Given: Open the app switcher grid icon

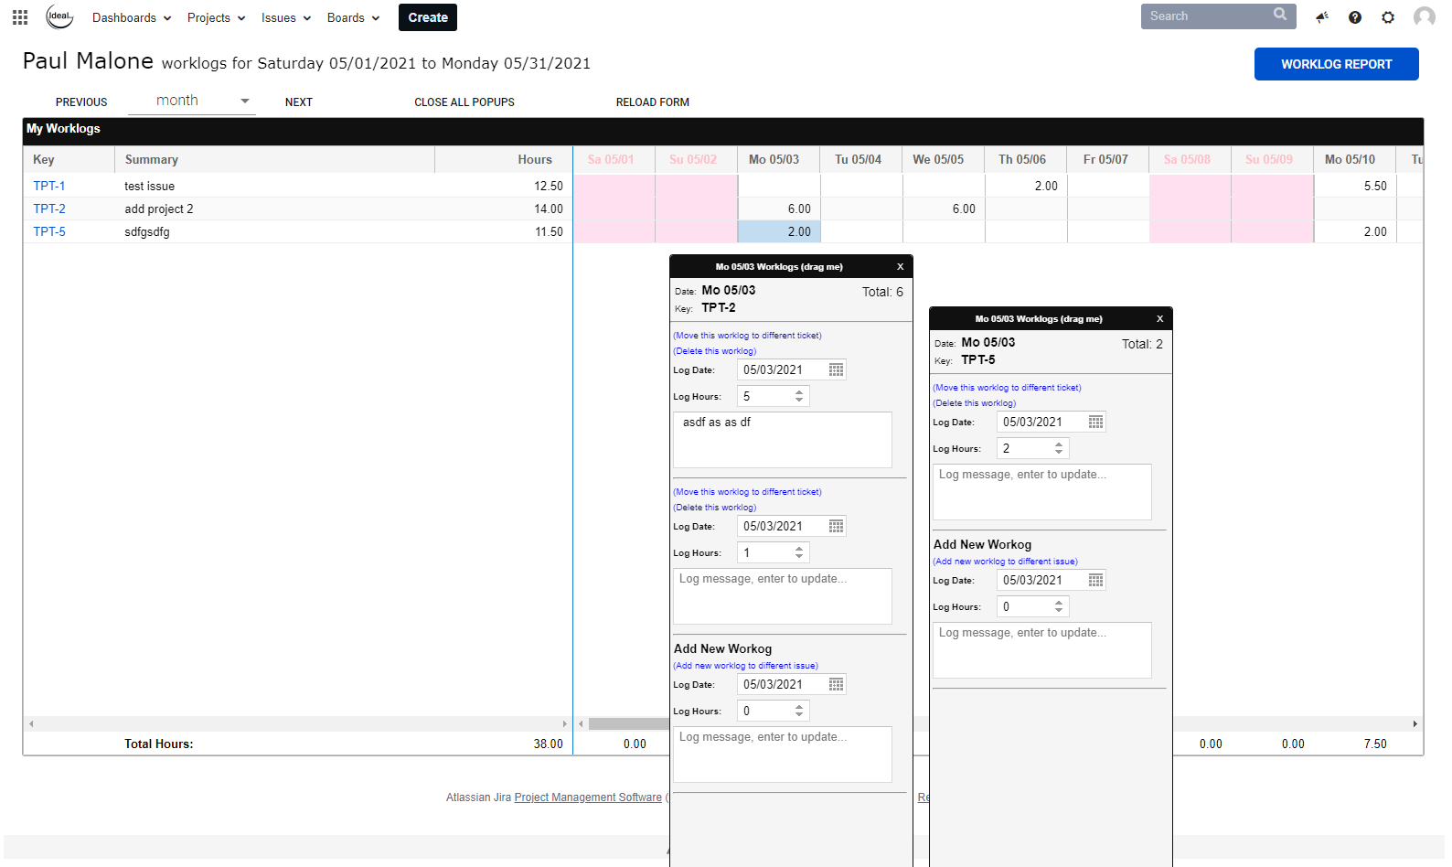Looking at the screenshot, I should pyautogui.click(x=20, y=17).
